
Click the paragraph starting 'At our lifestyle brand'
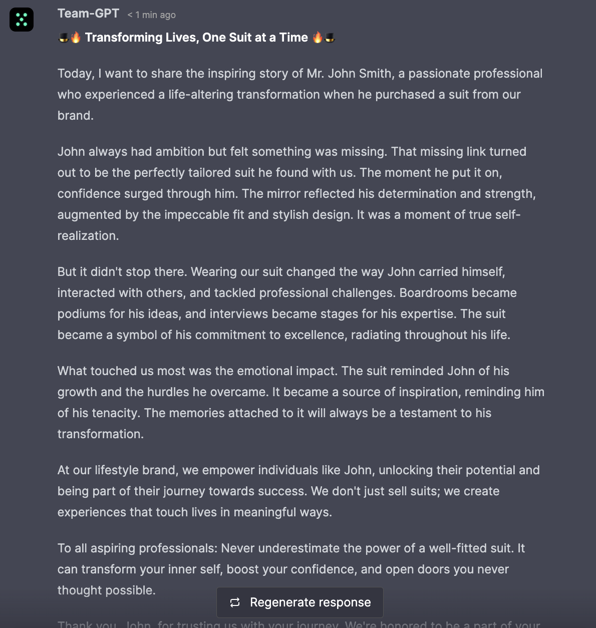click(300, 491)
